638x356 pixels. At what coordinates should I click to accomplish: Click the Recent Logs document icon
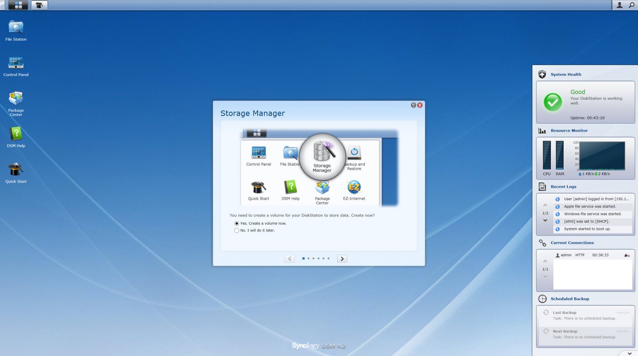click(x=542, y=187)
